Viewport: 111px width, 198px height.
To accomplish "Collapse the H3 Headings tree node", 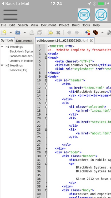I will [2, 65].
